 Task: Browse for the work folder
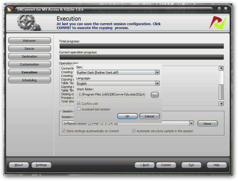pyautogui.click(x=155, y=95)
